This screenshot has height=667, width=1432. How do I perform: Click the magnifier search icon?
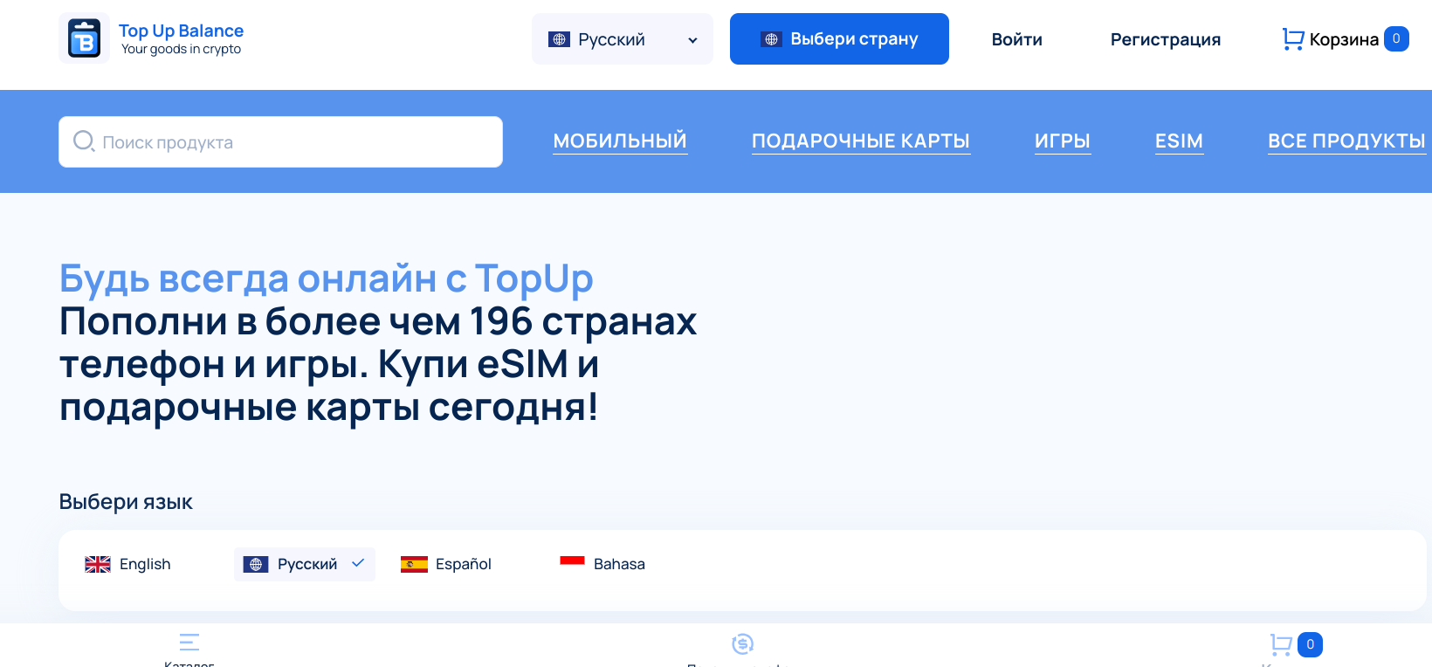coord(84,141)
